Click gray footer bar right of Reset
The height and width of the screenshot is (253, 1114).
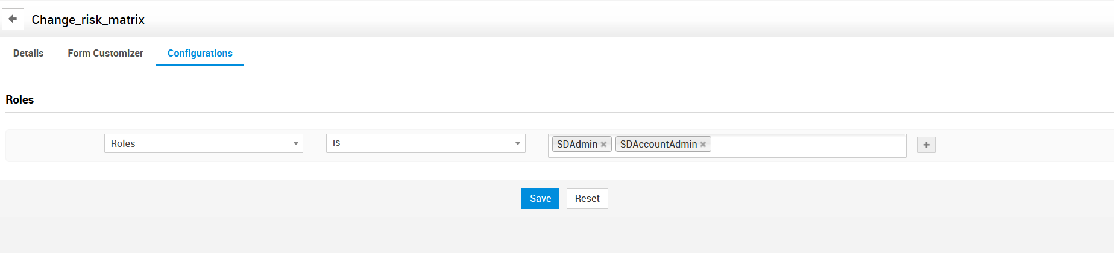(x=844, y=198)
